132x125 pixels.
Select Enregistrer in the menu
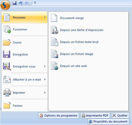pos(25,54)
